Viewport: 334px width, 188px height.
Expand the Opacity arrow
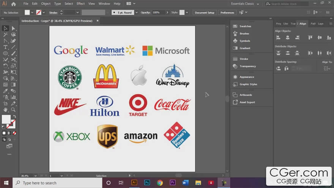[x=167, y=13]
